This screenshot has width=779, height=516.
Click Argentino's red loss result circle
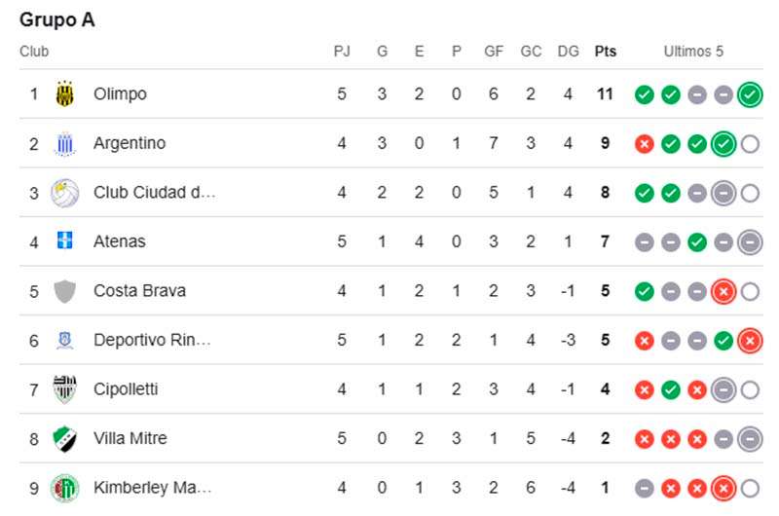click(x=645, y=144)
